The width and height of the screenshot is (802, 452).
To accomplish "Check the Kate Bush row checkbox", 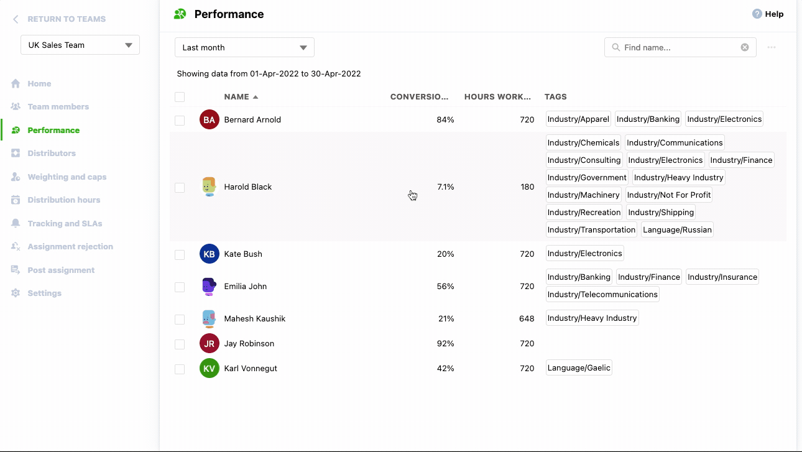I will (180, 255).
